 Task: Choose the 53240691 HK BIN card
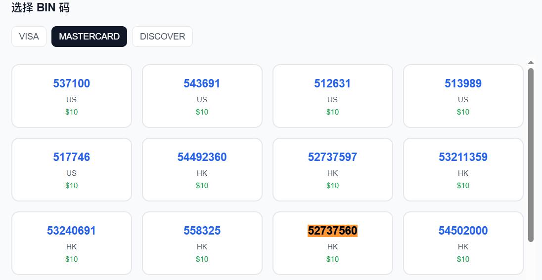72,243
